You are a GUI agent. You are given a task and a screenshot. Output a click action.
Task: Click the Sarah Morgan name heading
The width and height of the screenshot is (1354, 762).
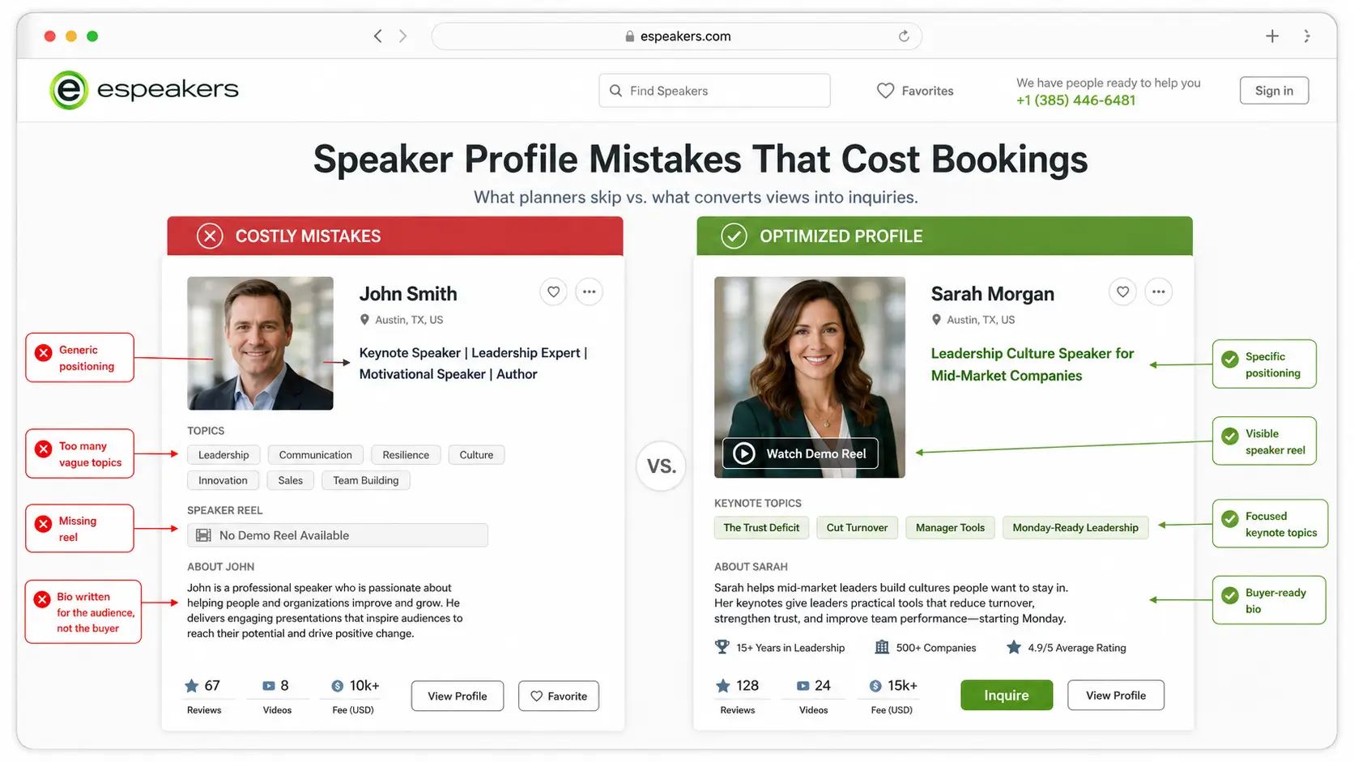click(993, 294)
